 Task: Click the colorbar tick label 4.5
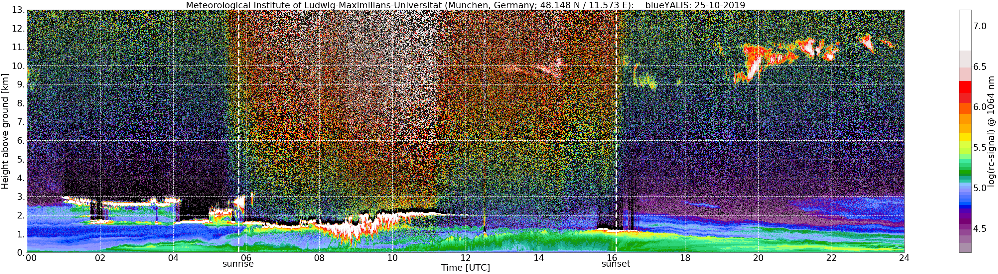tap(979, 229)
